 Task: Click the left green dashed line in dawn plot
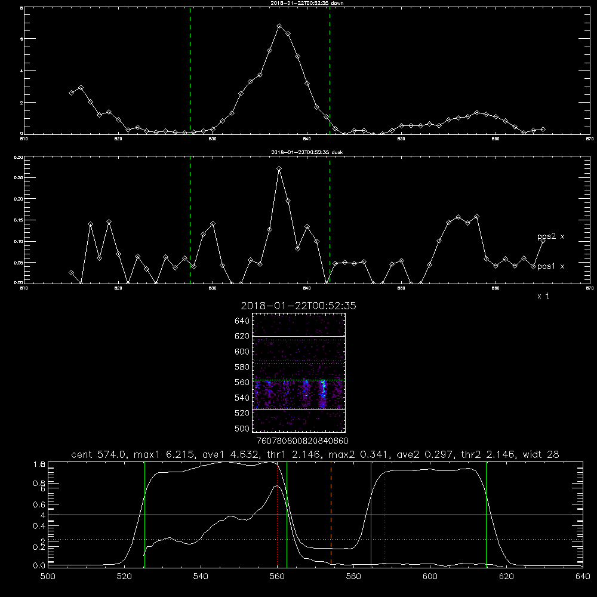(x=190, y=70)
